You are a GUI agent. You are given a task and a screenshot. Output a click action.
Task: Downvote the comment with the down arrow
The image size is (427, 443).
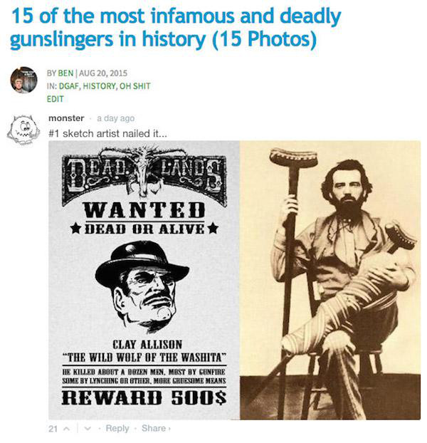pos(88,429)
